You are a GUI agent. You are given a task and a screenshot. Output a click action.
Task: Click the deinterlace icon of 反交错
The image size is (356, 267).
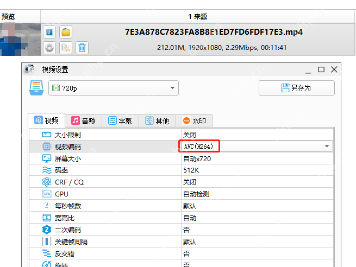47,253
